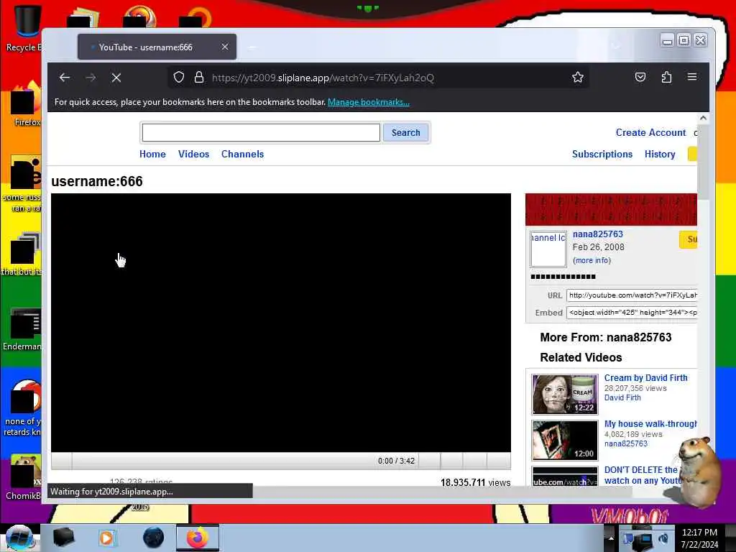
Task: Go back to the previous page
Action: 65,78
